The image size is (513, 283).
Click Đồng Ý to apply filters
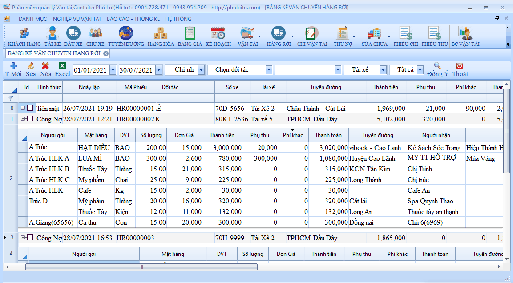pos(438,70)
